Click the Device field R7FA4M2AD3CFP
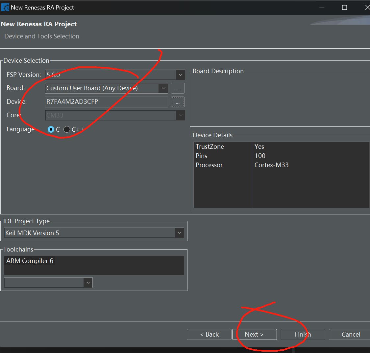 (x=107, y=102)
